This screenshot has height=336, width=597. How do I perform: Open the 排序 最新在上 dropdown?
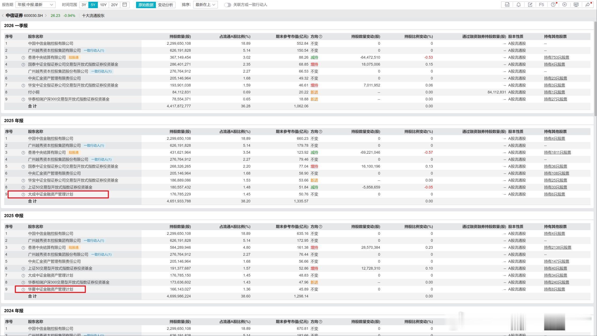205,5
